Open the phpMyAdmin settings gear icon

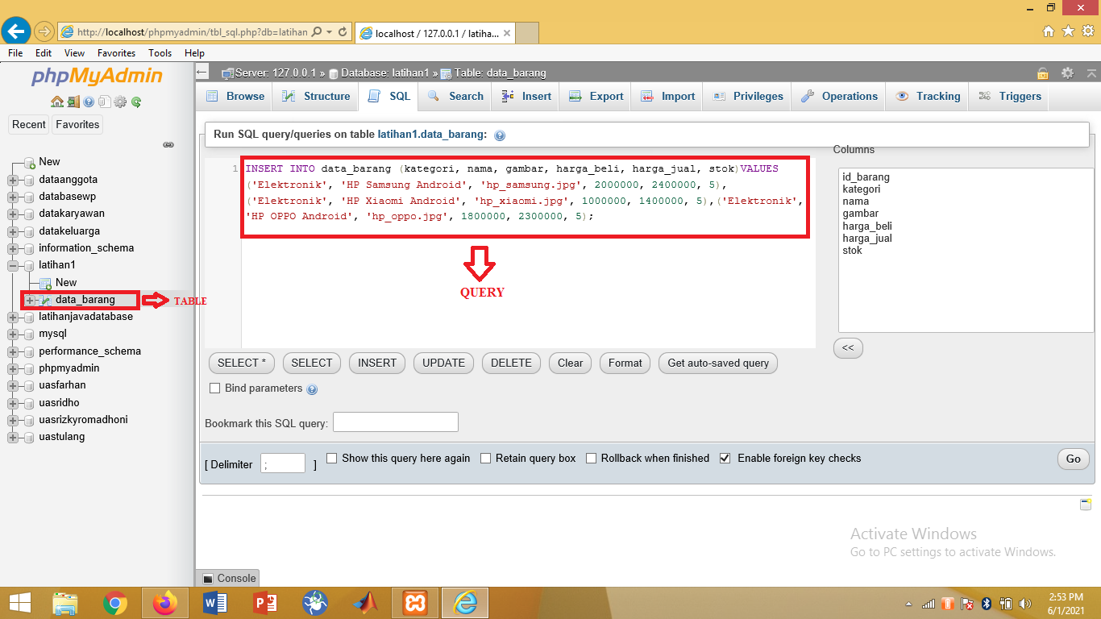coord(119,102)
